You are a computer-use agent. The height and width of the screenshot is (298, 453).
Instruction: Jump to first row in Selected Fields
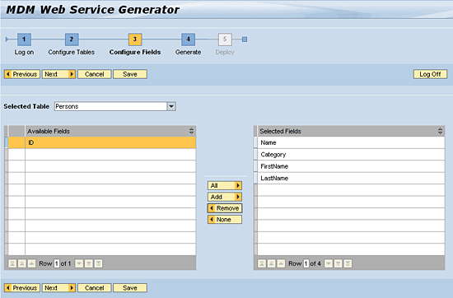tap(262, 263)
